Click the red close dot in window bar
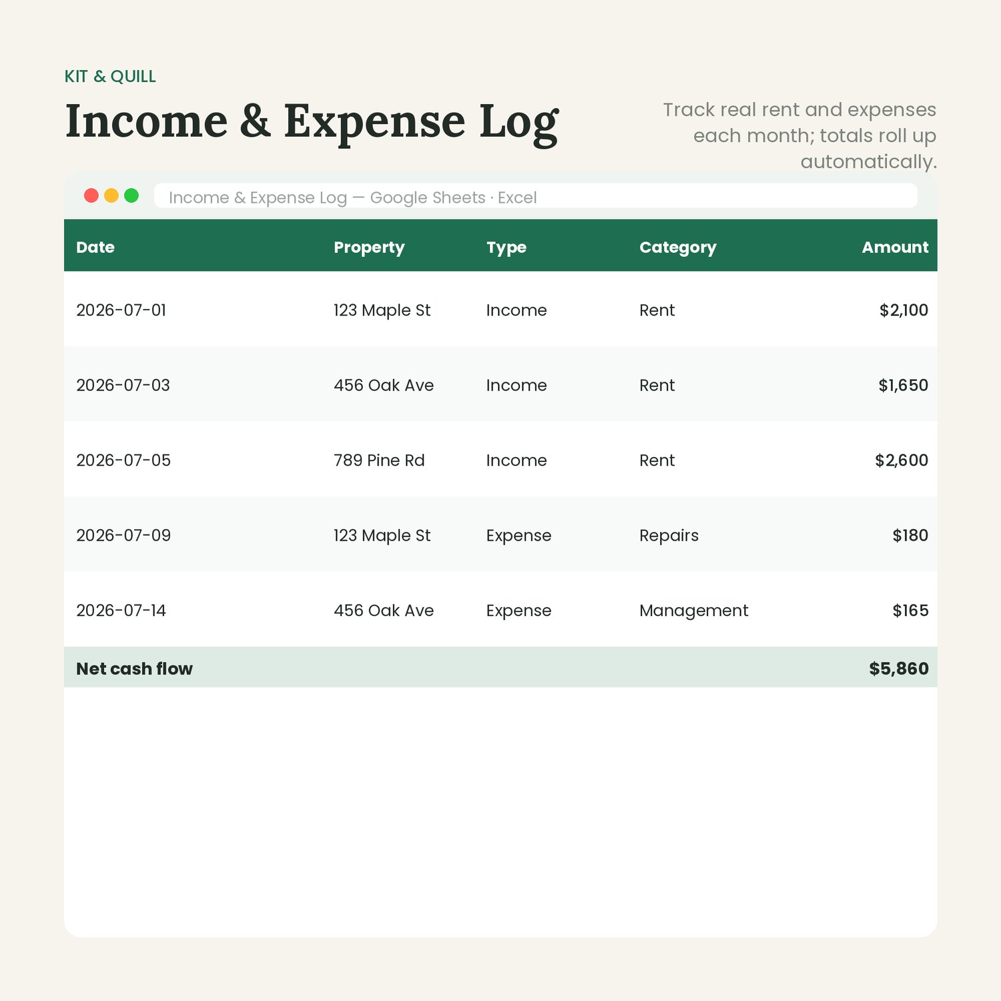Screen dimensions: 1001x1001 (91, 196)
